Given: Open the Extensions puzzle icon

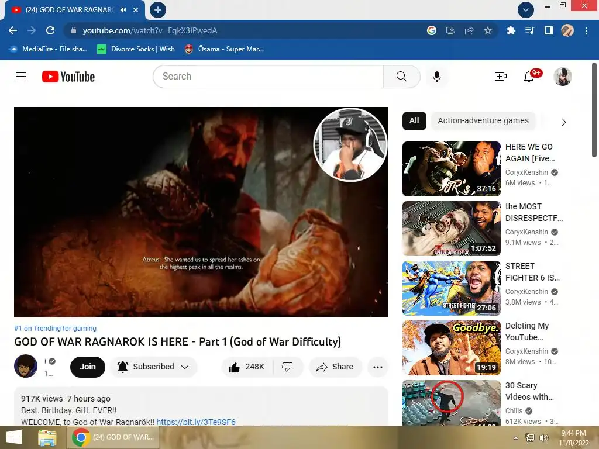Looking at the screenshot, I should (x=511, y=30).
